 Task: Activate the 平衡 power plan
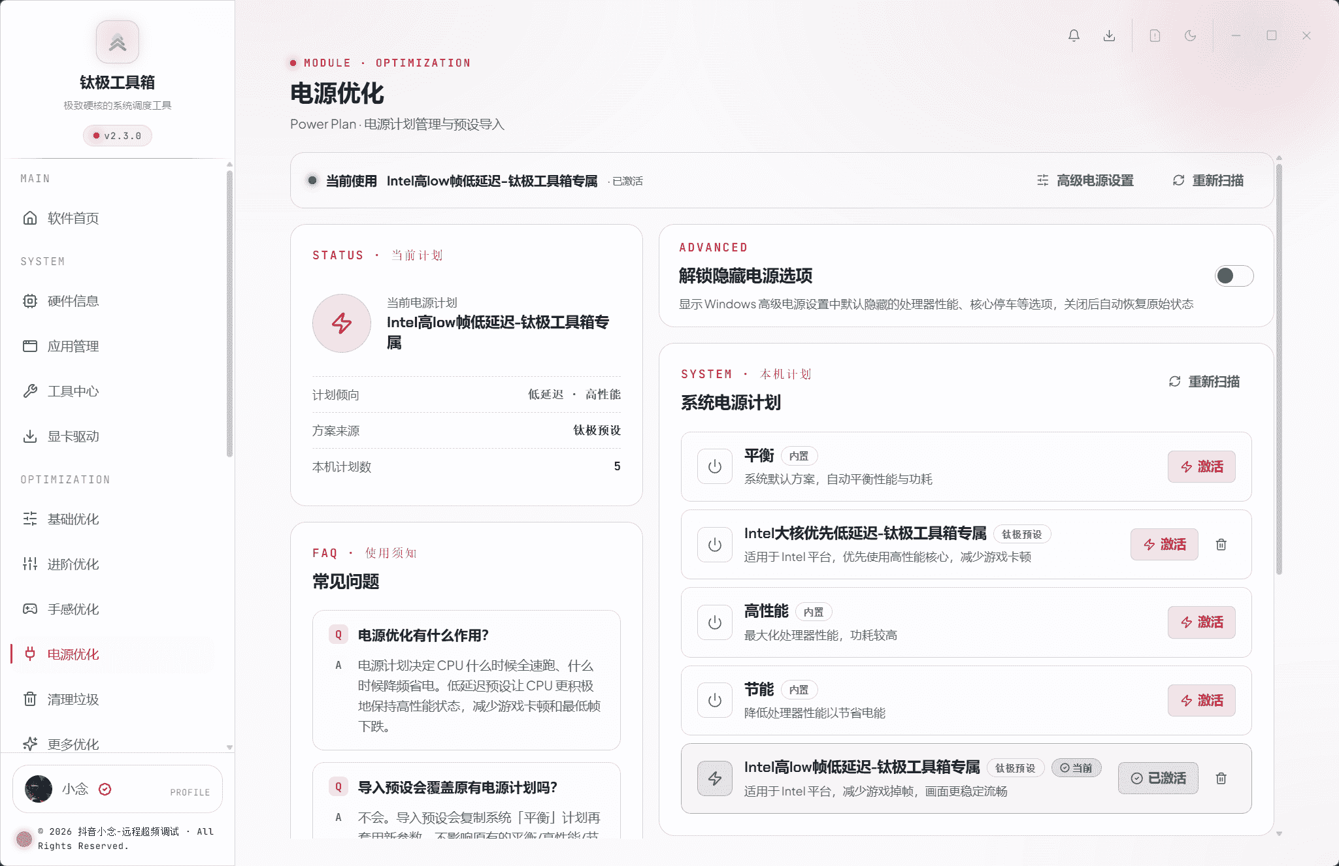[1201, 467]
